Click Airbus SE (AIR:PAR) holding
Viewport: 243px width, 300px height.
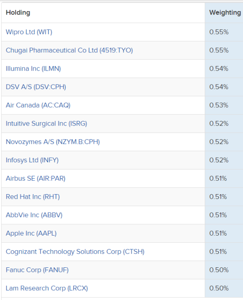coord(36,178)
